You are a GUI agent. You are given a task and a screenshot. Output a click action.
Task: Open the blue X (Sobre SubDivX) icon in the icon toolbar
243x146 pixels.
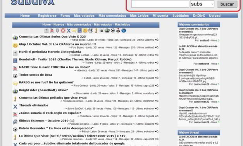69,30
